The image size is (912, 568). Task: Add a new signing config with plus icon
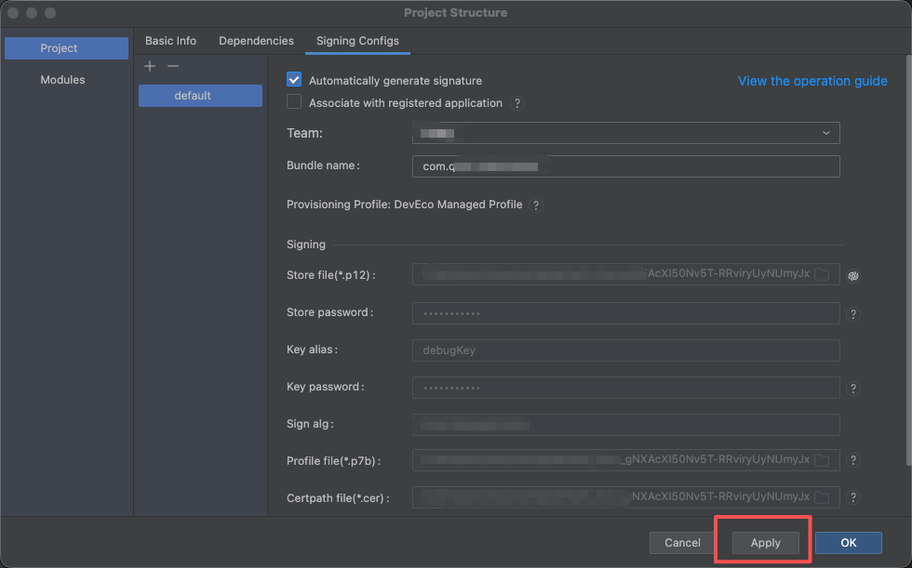150,66
